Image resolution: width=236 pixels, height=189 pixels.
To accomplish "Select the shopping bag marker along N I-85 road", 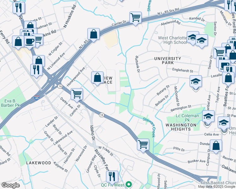I will [93, 34].
